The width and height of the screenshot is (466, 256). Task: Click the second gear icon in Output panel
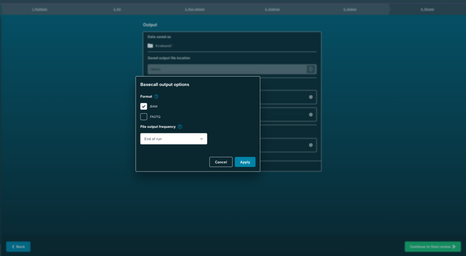311,115
